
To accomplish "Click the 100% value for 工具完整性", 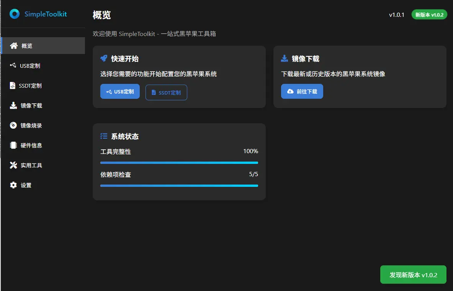I will click(251, 151).
